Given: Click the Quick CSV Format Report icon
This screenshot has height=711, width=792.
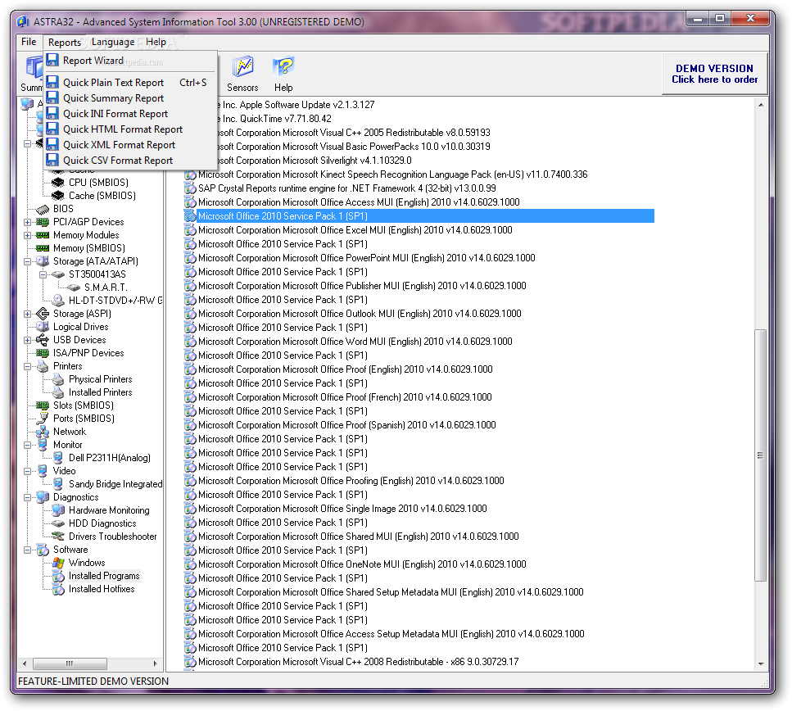Looking at the screenshot, I should pos(52,161).
